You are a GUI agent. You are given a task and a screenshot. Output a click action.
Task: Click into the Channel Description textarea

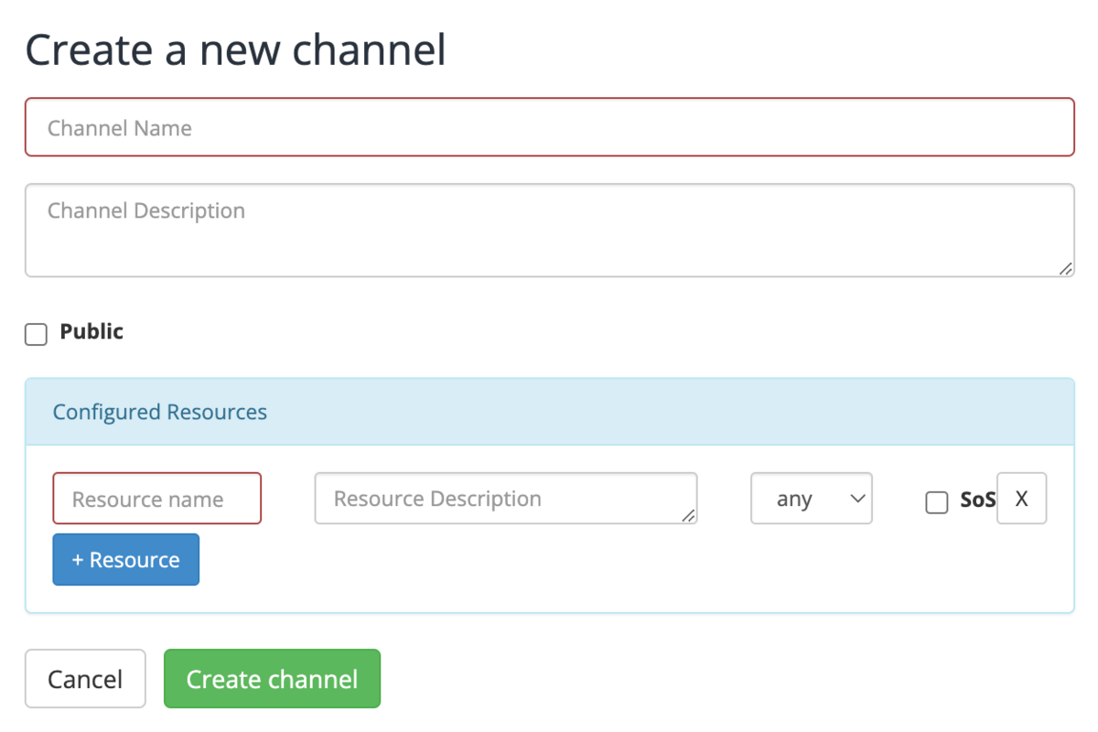click(x=549, y=231)
